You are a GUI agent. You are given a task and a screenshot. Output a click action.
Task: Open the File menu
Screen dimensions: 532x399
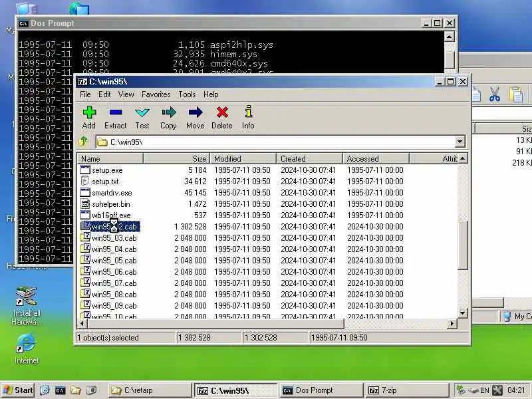point(85,94)
